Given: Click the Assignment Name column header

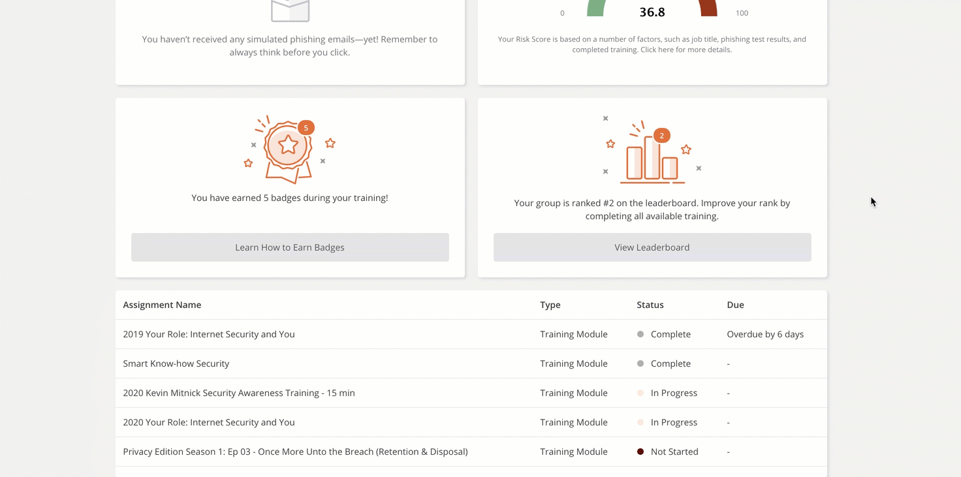Looking at the screenshot, I should [162, 305].
